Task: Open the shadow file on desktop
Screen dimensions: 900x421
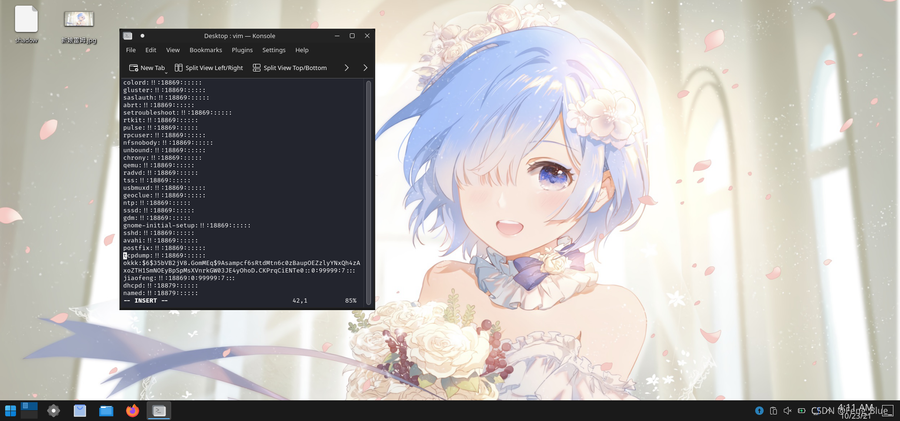Action: coord(26,24)
